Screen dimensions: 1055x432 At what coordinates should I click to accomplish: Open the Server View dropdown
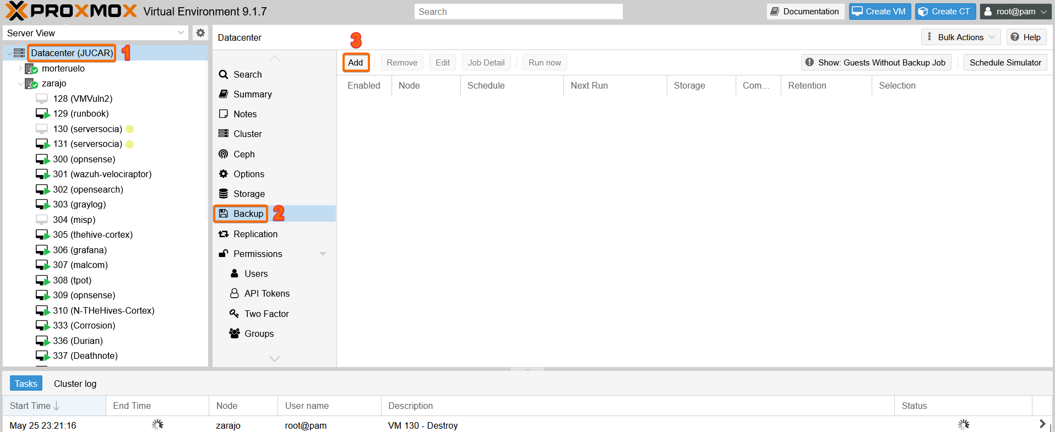181,33
